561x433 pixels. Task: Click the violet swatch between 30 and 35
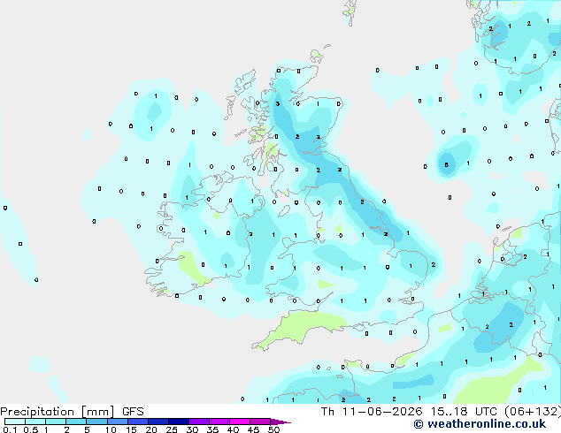199,422
